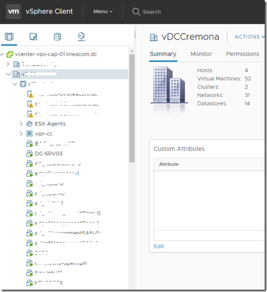The height and width of the screenshot is (292, 267).
Task: Open the ACTIONS dropdown for vDCCremona
Action: [x=250, y=37]
